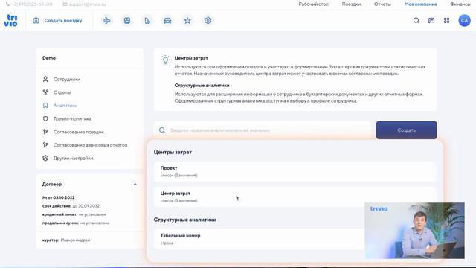Open the star favorites icon

[x=187, y=20]
